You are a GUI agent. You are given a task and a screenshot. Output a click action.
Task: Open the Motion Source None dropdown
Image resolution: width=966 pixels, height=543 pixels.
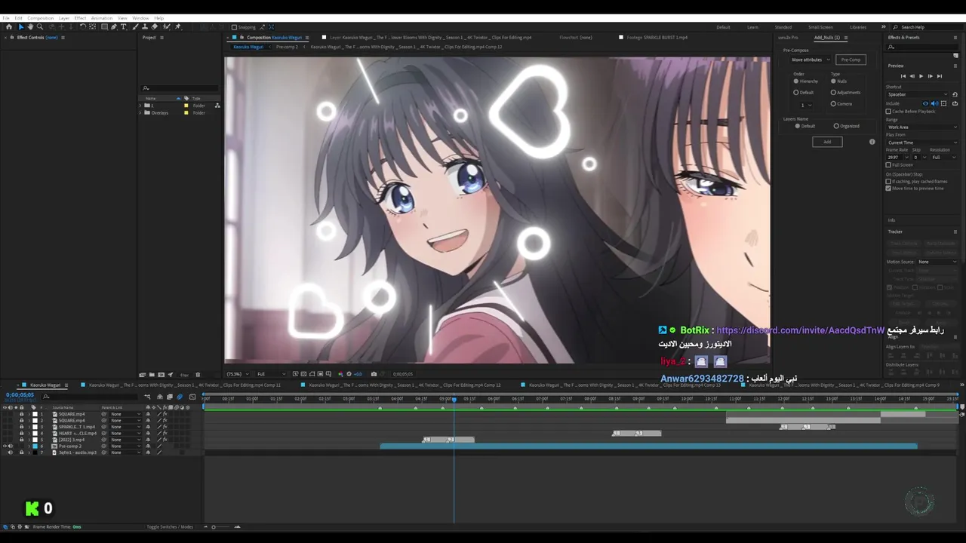(x=937, y=262)
